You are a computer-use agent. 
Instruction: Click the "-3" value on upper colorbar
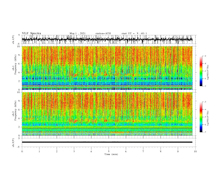205,56
